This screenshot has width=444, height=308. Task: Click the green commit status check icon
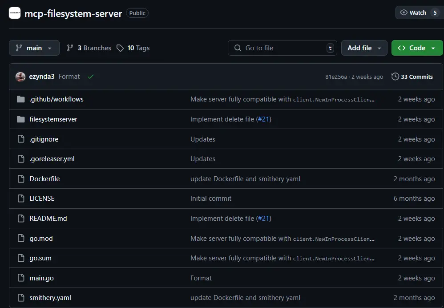pyautogui.click(x=90, y=76)
